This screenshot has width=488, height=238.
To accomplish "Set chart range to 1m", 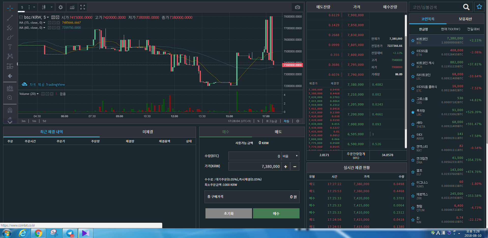I will click(x=34, y=121).
